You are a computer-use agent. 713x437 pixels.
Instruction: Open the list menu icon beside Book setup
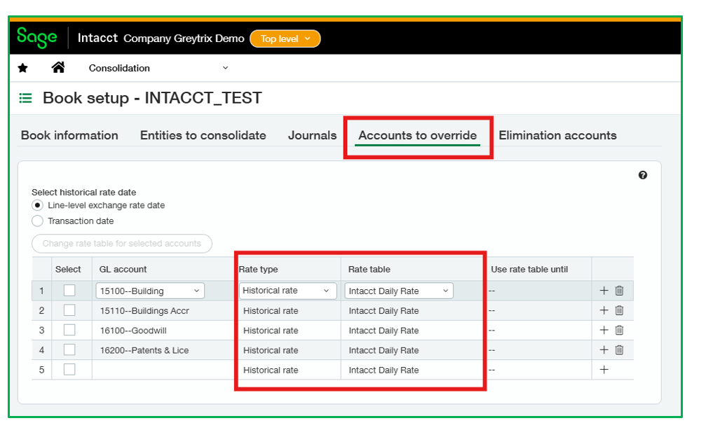tap(25, 98)
